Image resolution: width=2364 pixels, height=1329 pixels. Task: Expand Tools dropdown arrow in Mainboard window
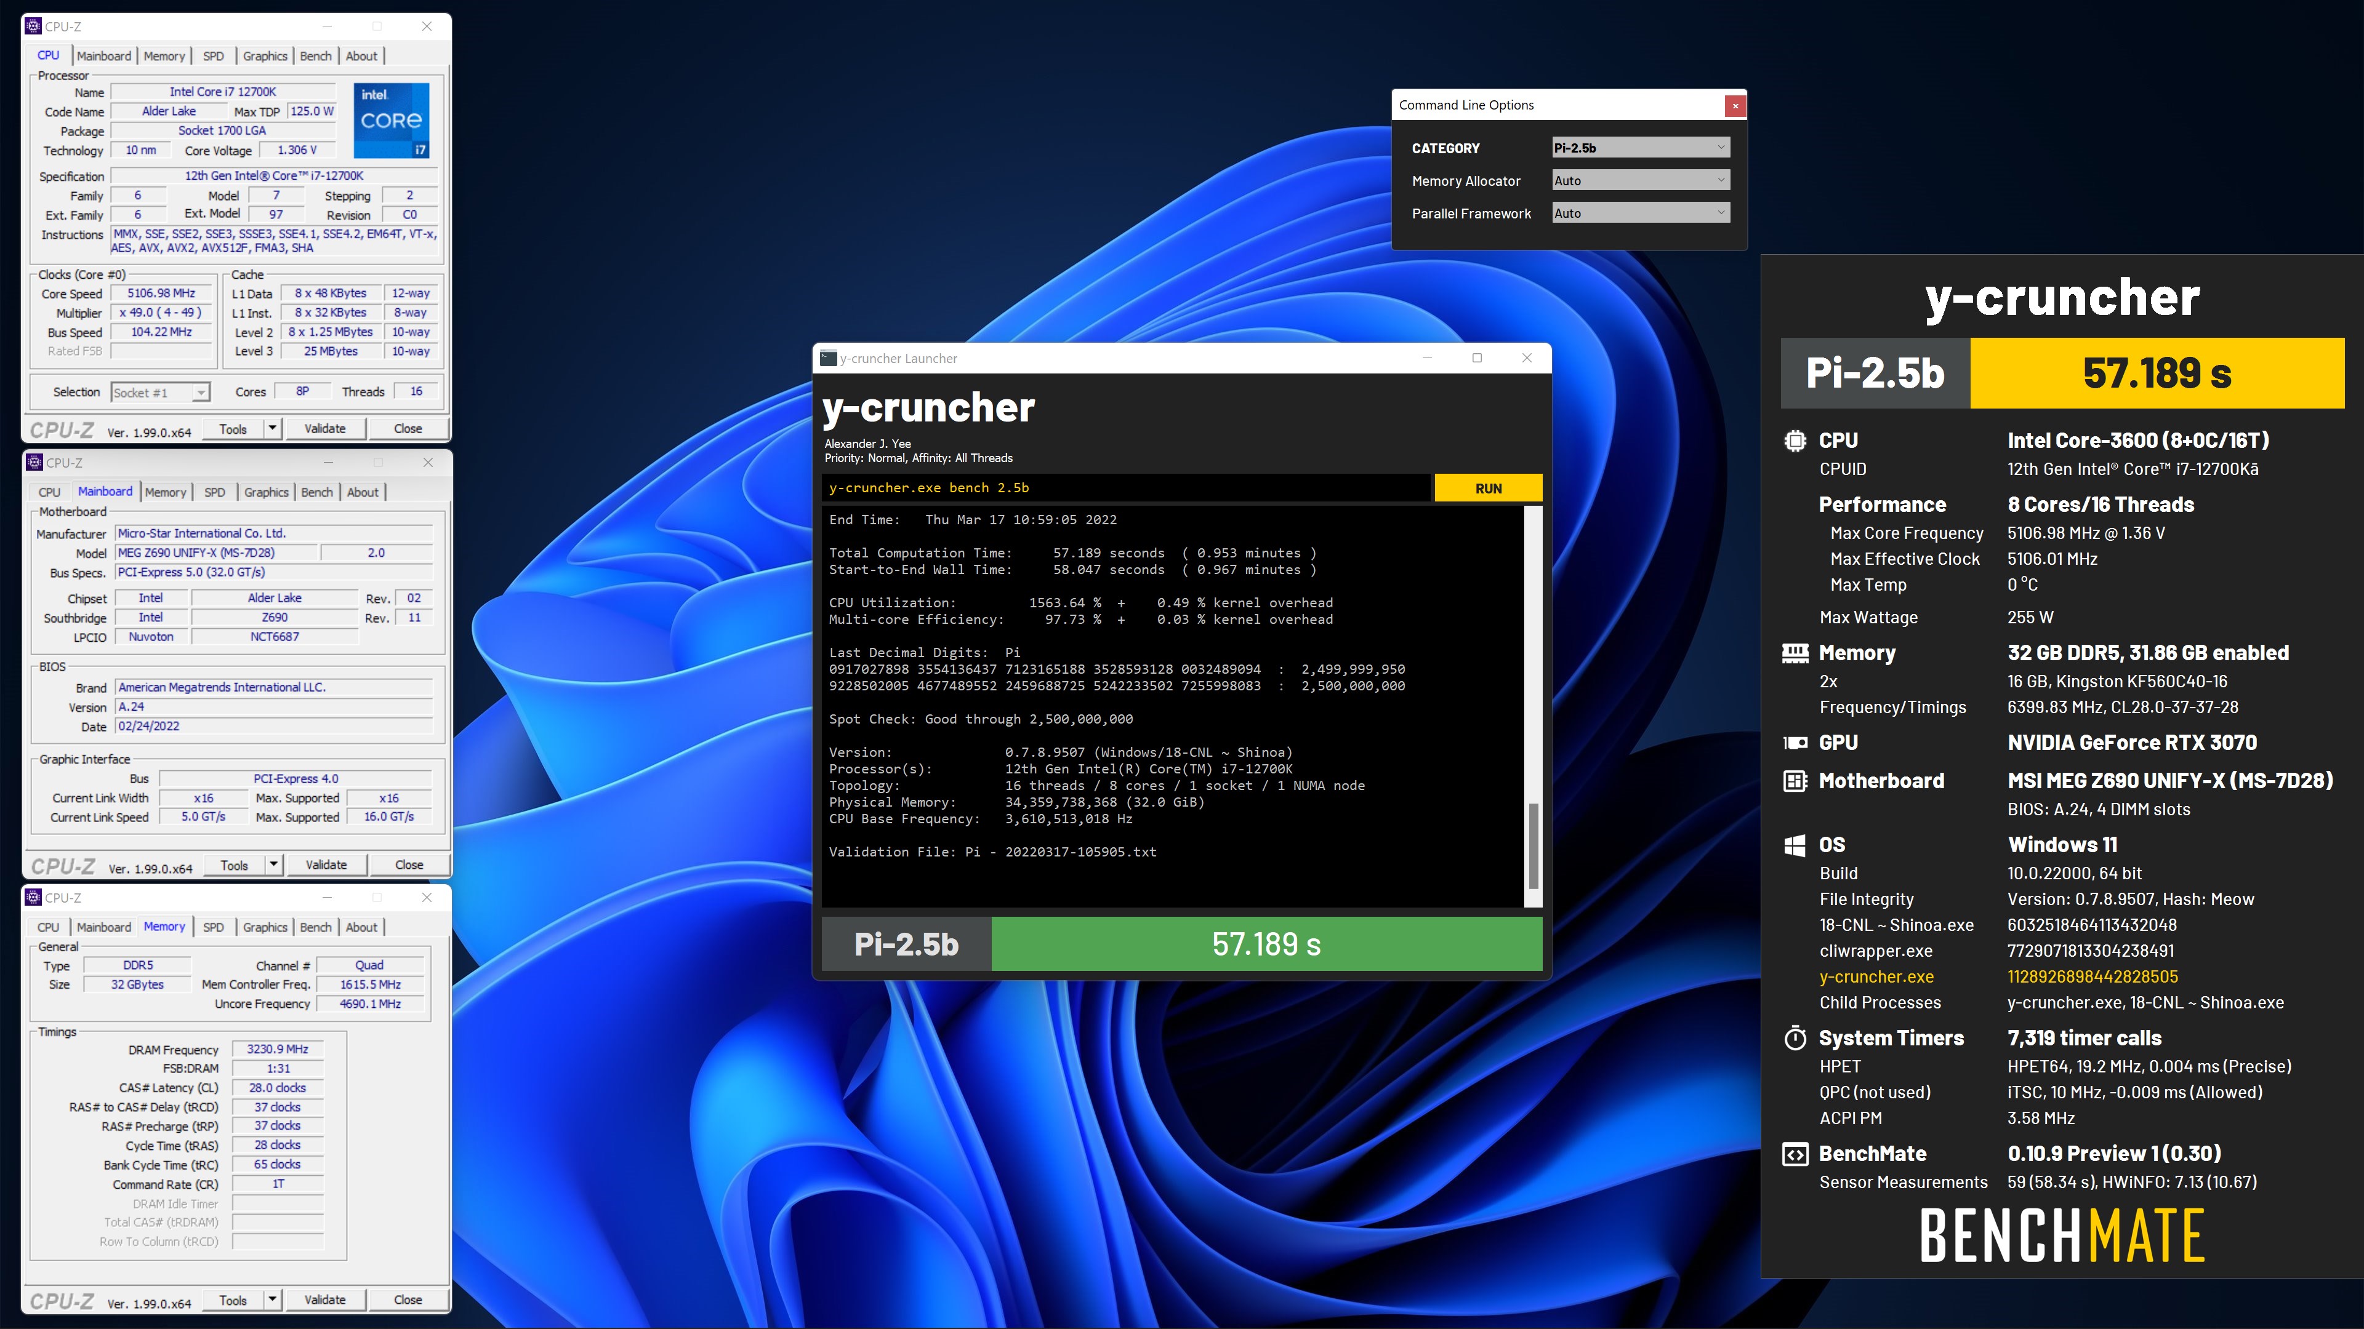click(273, 864)
